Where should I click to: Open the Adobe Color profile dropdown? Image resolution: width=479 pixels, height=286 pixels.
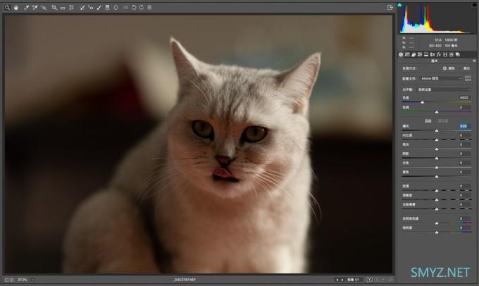click(441, 78)
